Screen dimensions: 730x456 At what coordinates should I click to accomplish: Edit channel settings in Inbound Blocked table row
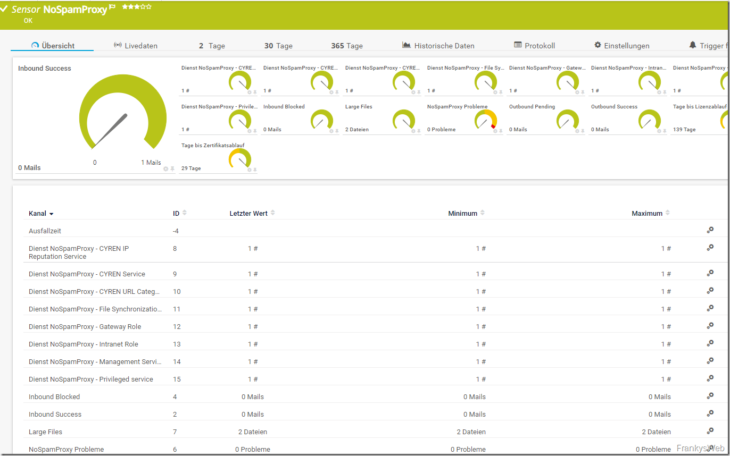click(710, 395)
